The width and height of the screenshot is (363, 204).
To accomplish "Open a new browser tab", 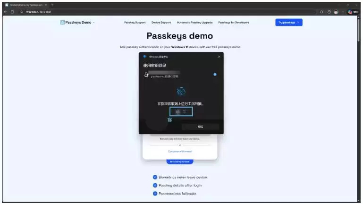I will [x=52, y=5].
